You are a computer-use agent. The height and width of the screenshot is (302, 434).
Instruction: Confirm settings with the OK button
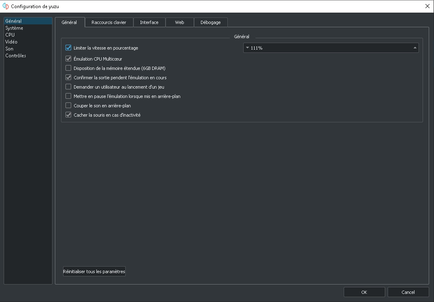pos(364,292)
